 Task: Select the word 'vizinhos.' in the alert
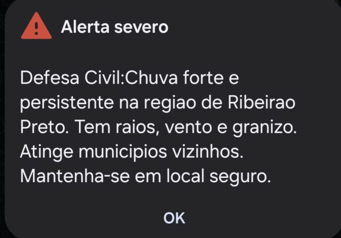[208, 151]
